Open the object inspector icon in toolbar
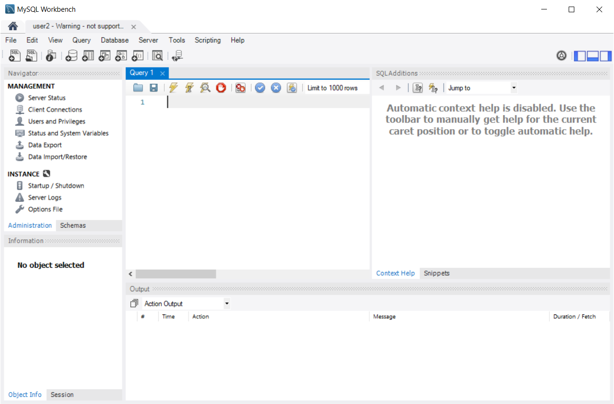 [x=51, y=56]
